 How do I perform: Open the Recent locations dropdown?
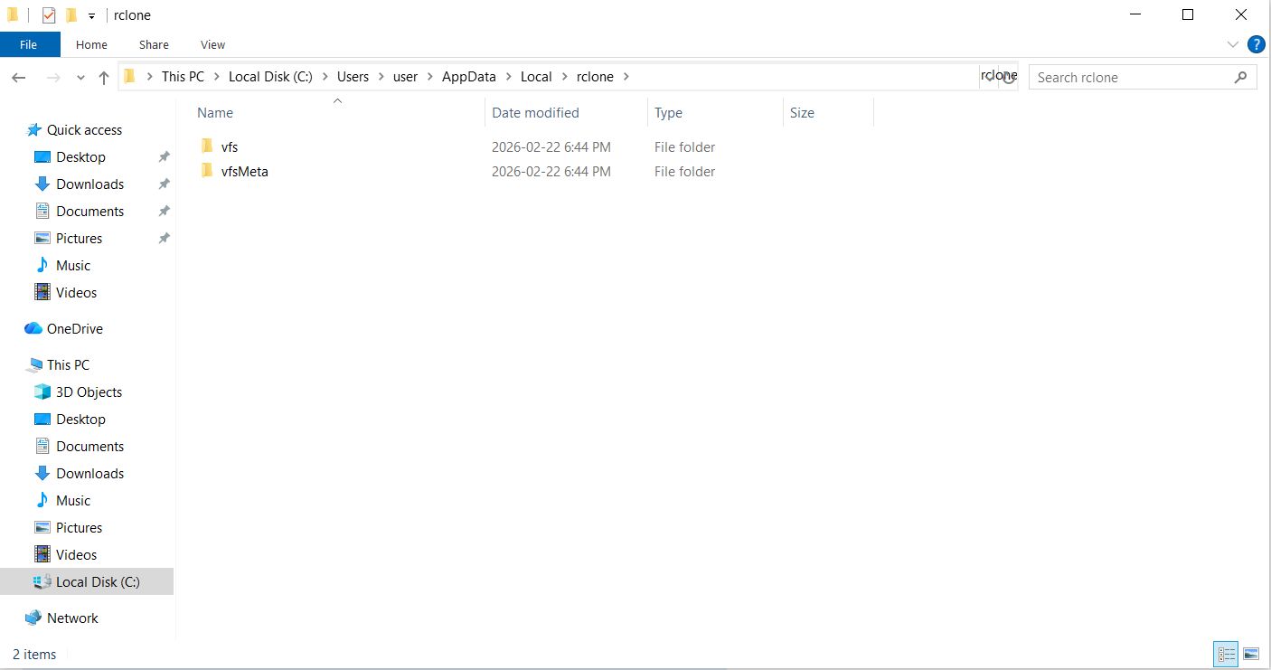click(x=80, y=78)
